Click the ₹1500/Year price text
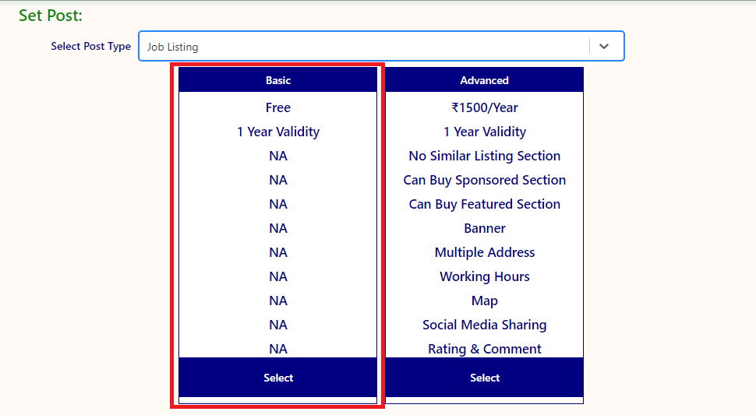Viewport: 756px width, 415px height. coord(484,107)
